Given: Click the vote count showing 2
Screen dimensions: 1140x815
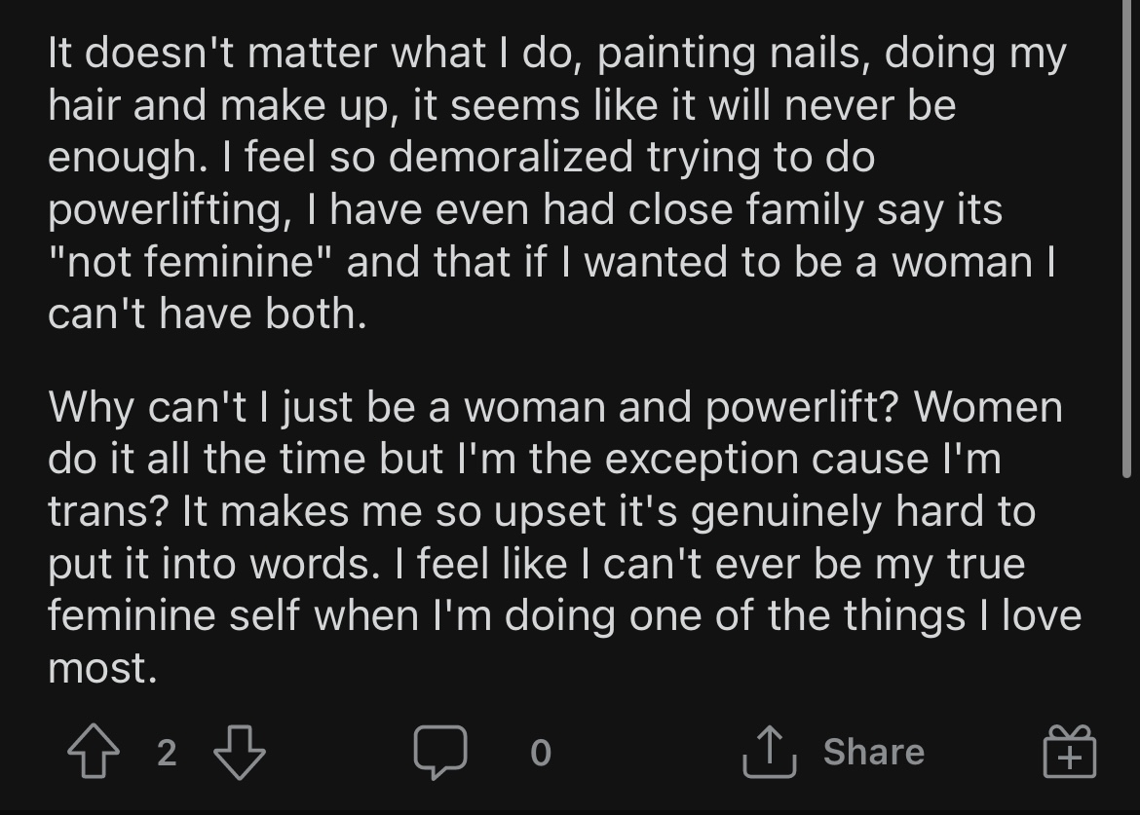Looking at the screenshot, I should (x=167, y=753).
